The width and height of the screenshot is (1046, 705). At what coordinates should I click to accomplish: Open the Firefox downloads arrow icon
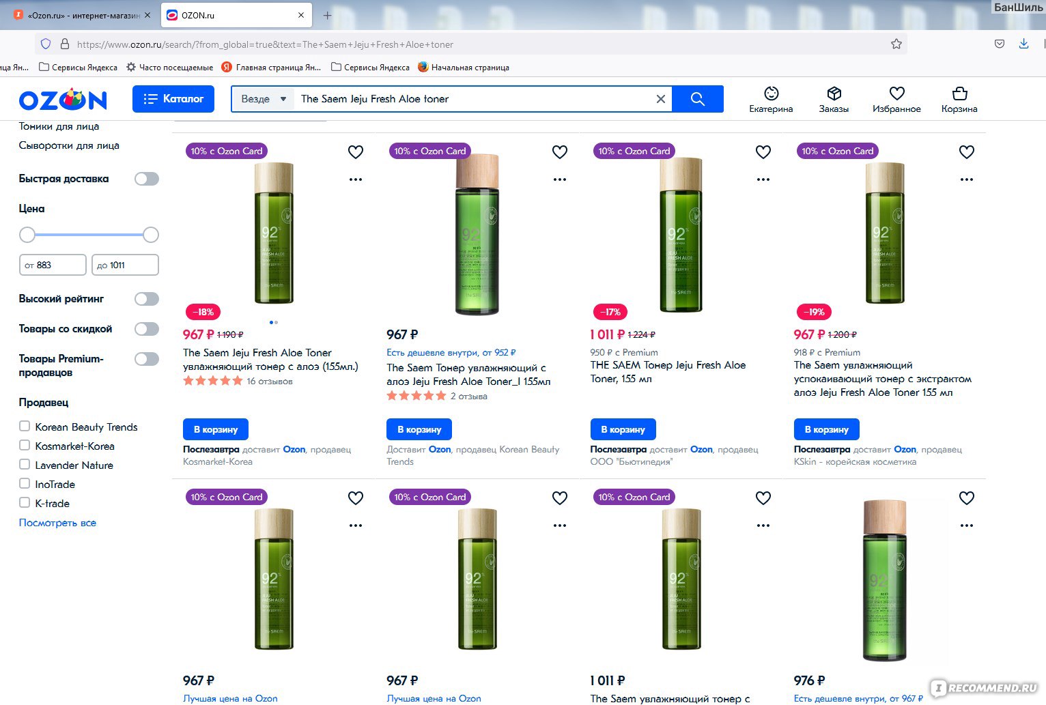coord(1023,44)
